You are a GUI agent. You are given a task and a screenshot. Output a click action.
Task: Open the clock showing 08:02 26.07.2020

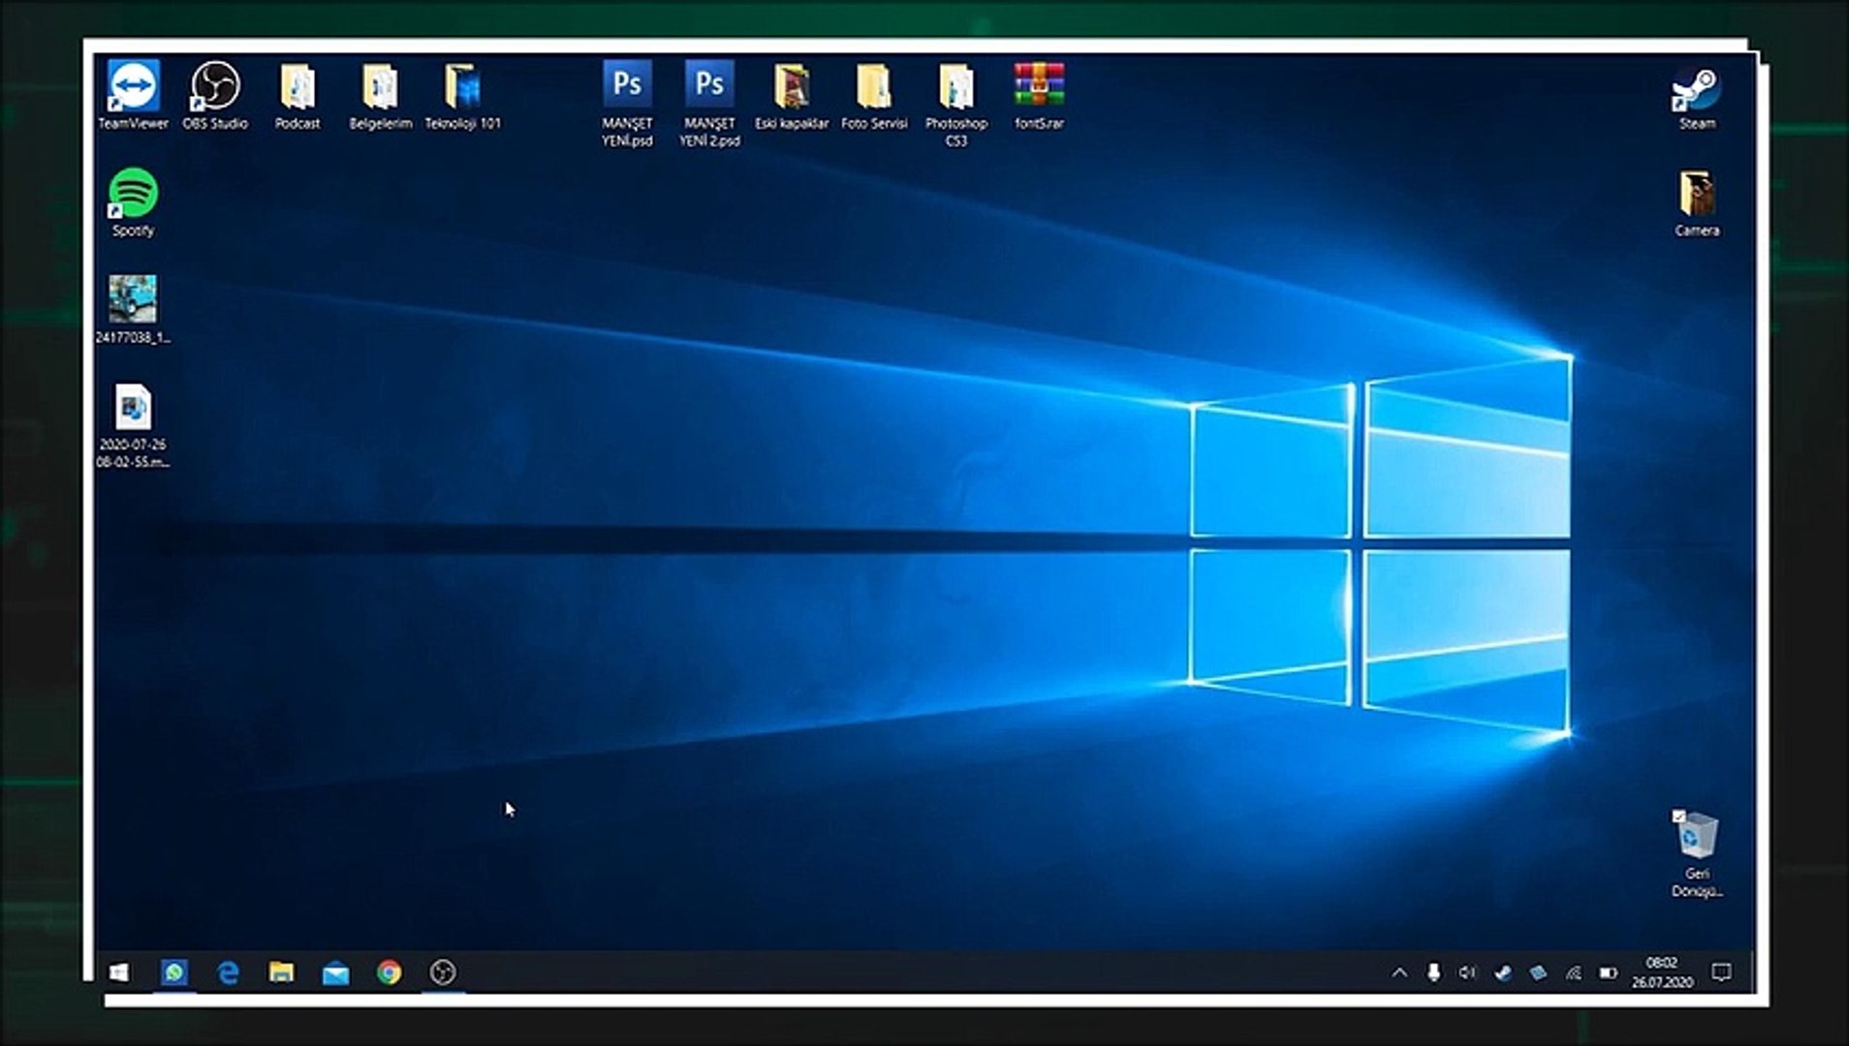tap(1662, 972)
